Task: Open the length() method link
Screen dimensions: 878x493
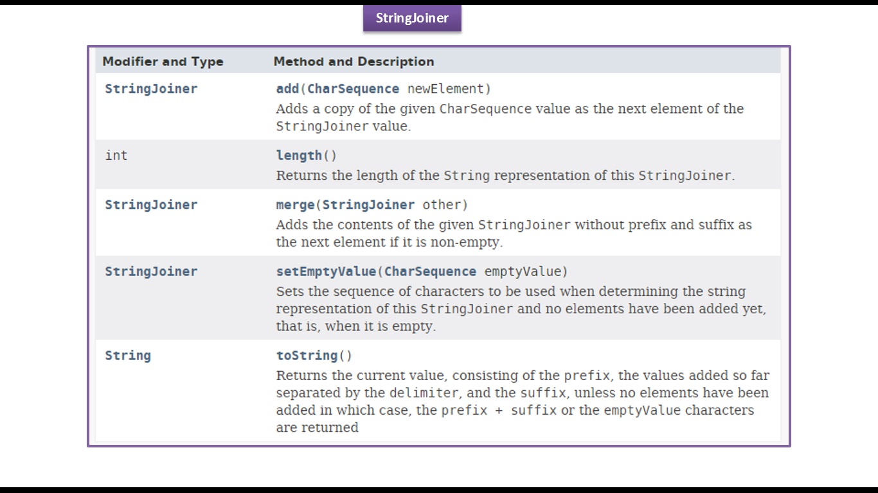Action: pyautogui.click(x=299, y=155)
